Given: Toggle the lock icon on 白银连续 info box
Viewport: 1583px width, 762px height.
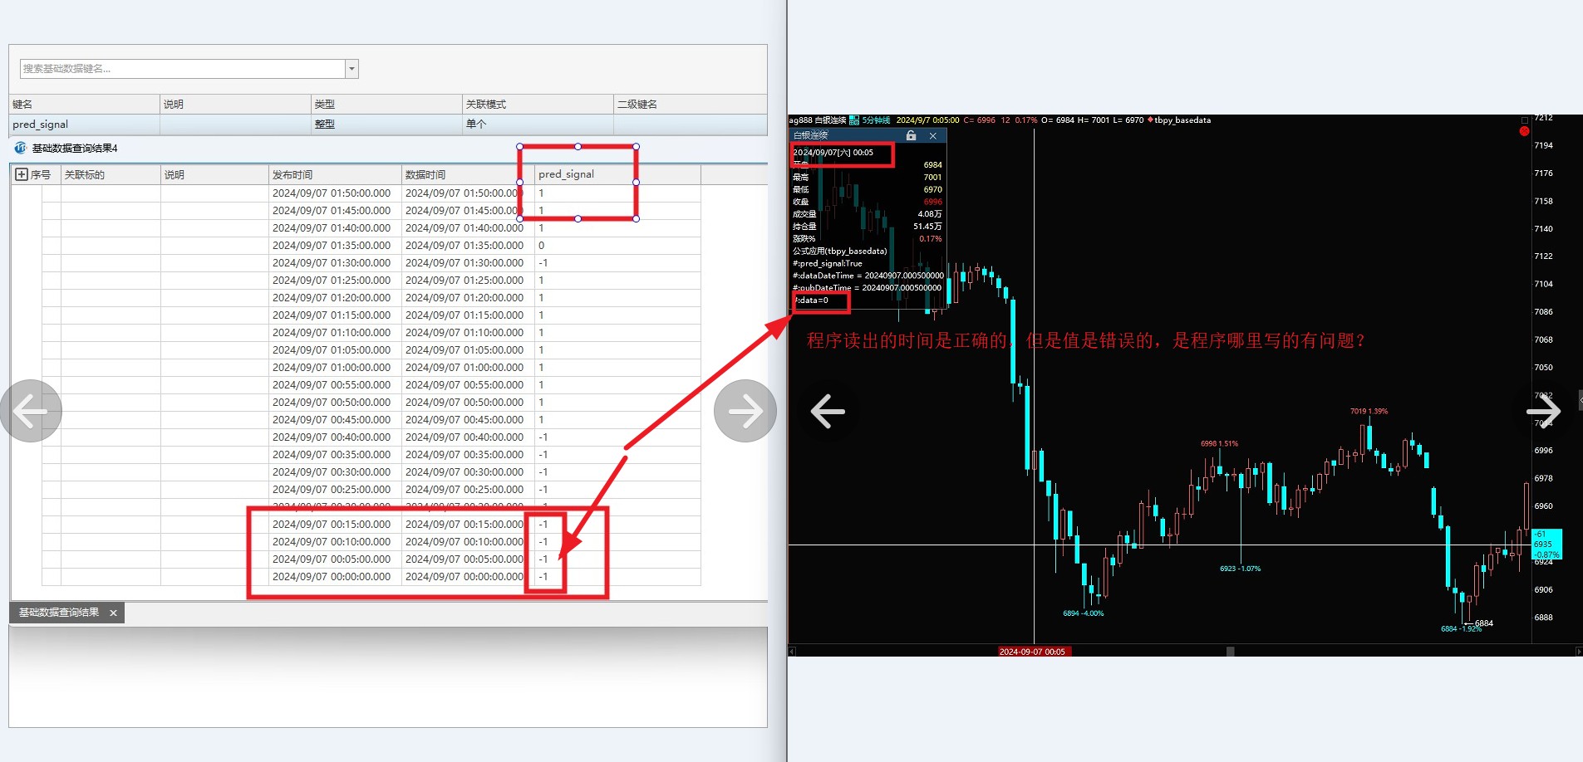Looking at the screenshot, I should pos(912,135).
